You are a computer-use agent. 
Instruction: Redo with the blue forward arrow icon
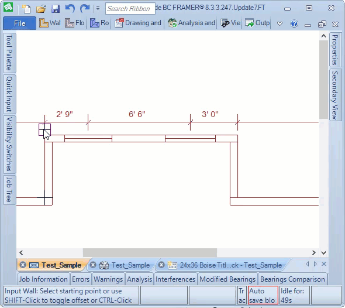[x=85, y=9]
